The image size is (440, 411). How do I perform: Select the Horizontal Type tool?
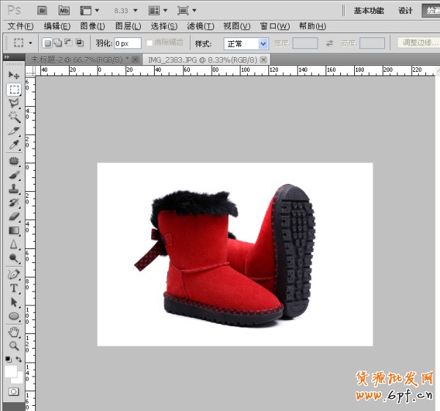click(x=13, y=288)
